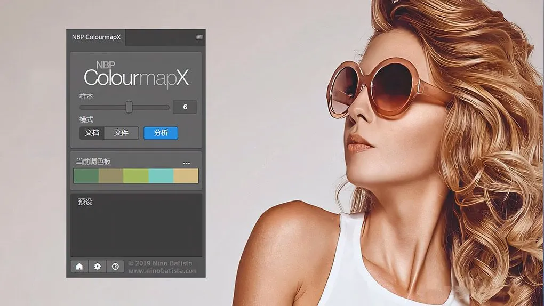Pick the turquoise palette swatch
Image resolution: width=544 pixels, height=306 pixels.
click(x=161, y=176)
